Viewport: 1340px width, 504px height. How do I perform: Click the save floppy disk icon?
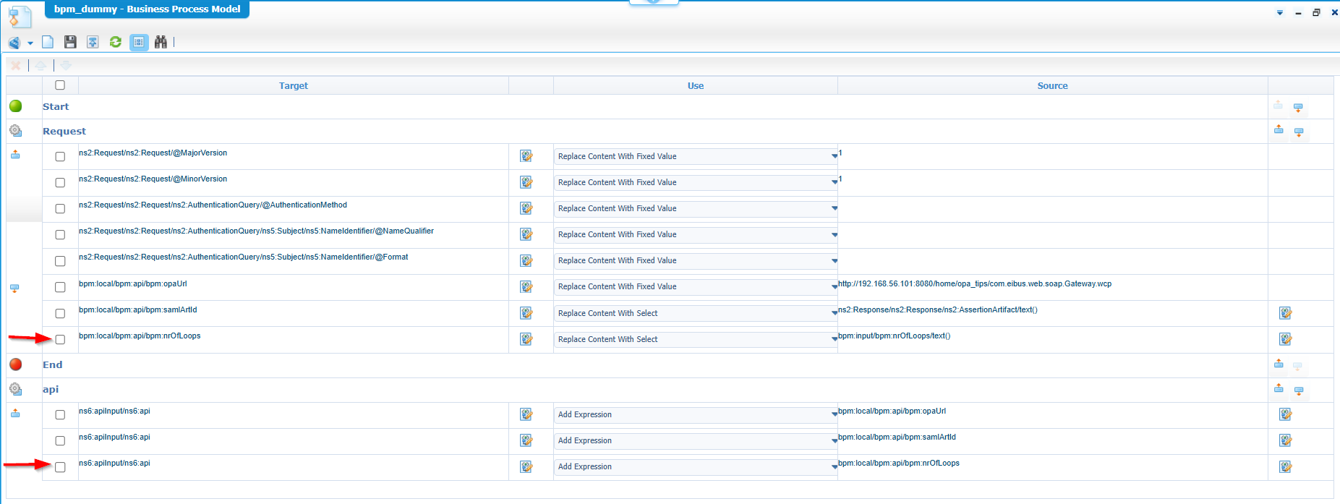[70, 42]
